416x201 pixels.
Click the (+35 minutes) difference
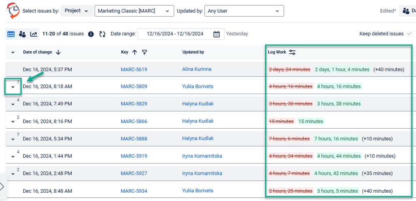[377, 174]
